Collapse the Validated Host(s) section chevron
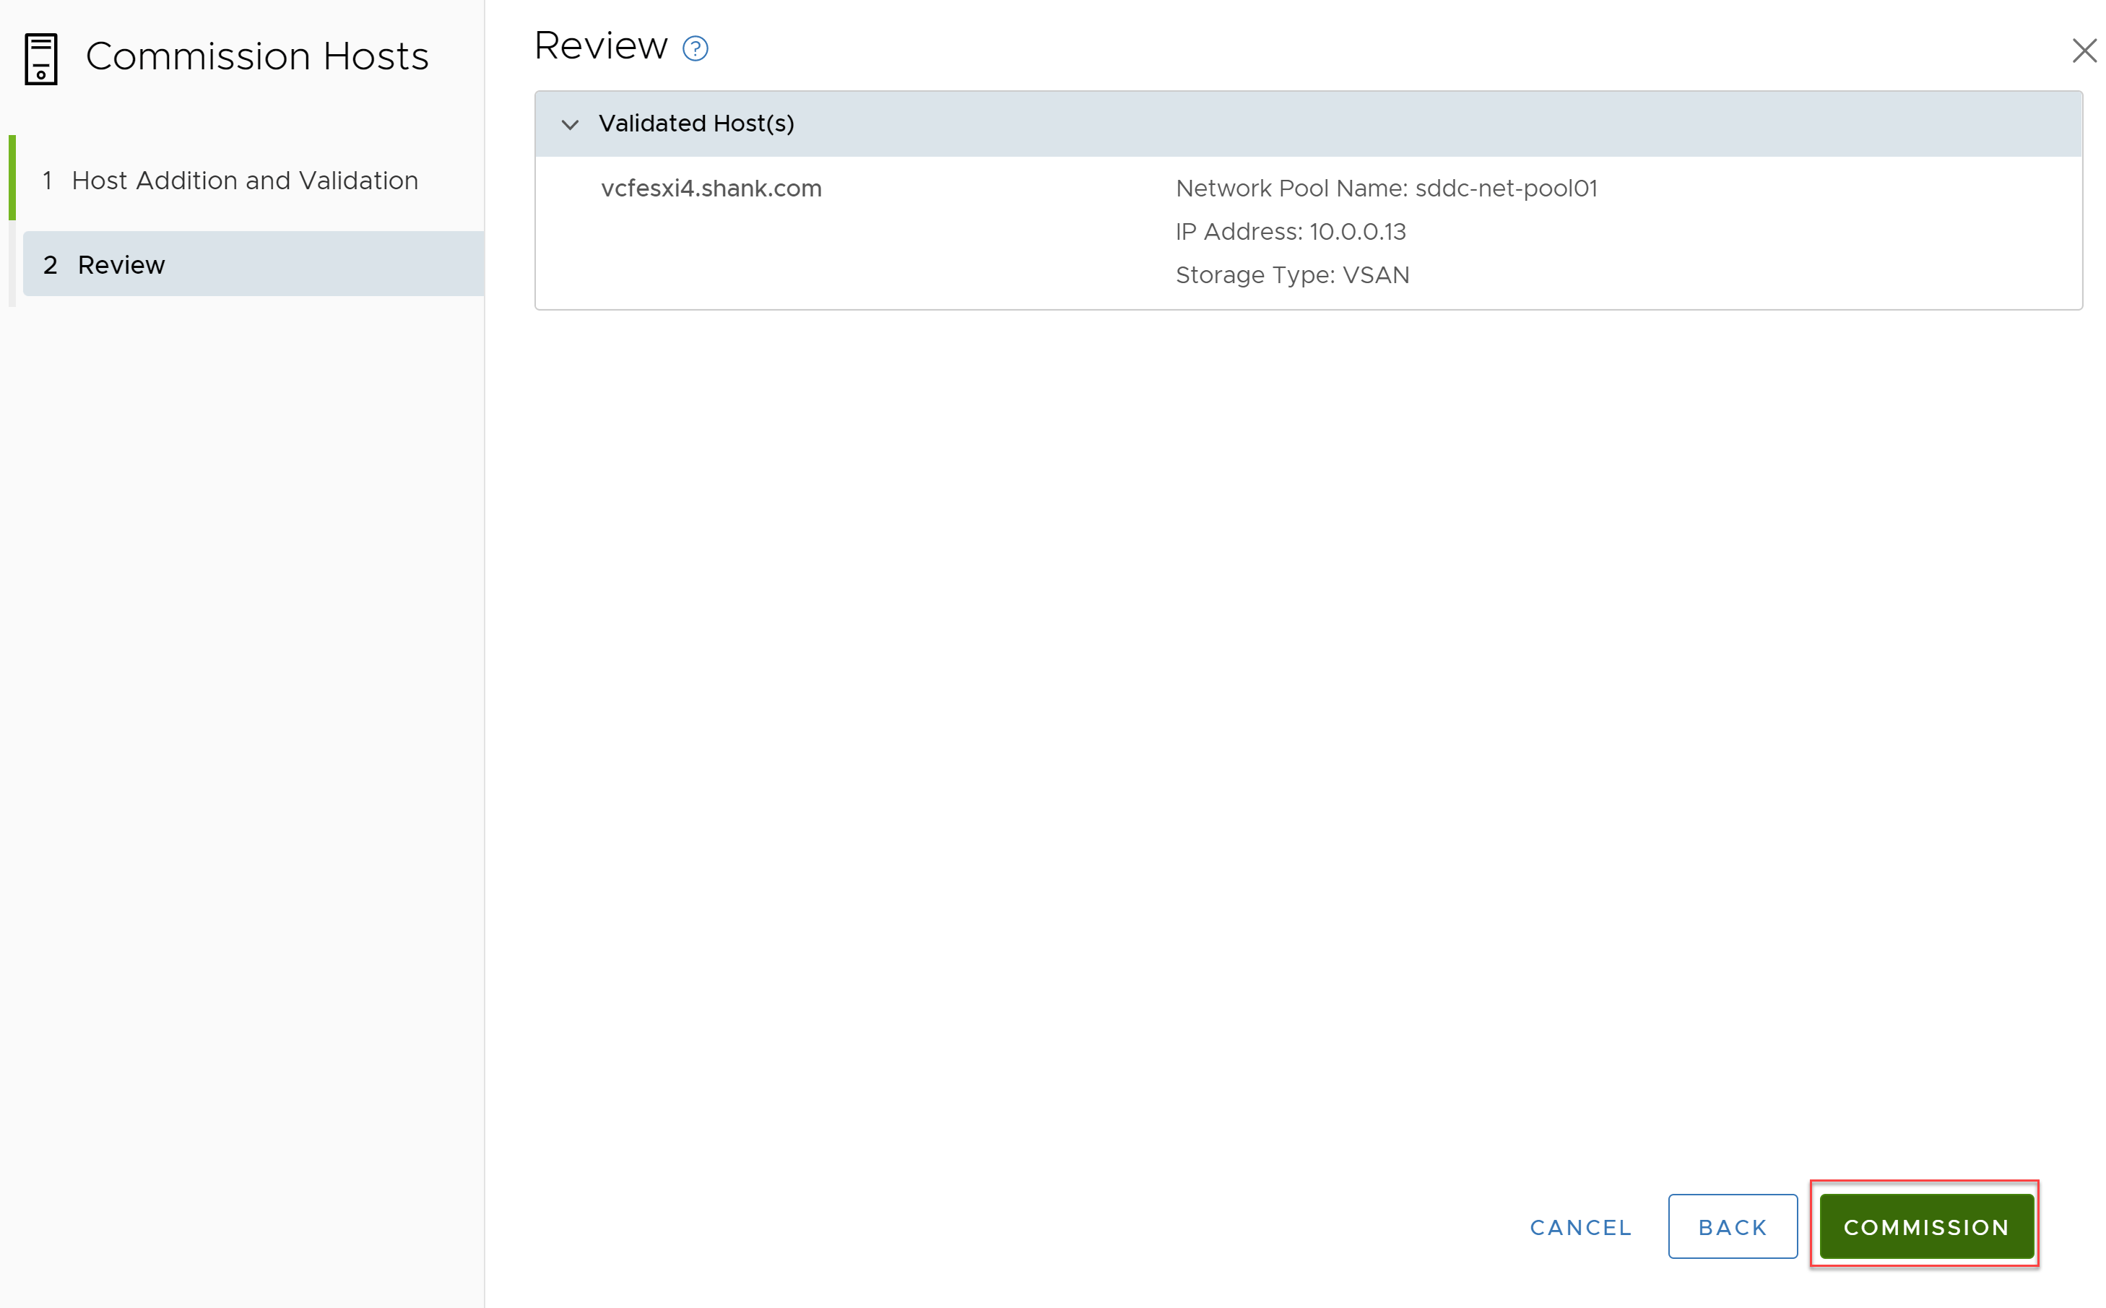The width and height of the screenshot is (2106, 1308). pyautogui.click(x=570, y=124)
